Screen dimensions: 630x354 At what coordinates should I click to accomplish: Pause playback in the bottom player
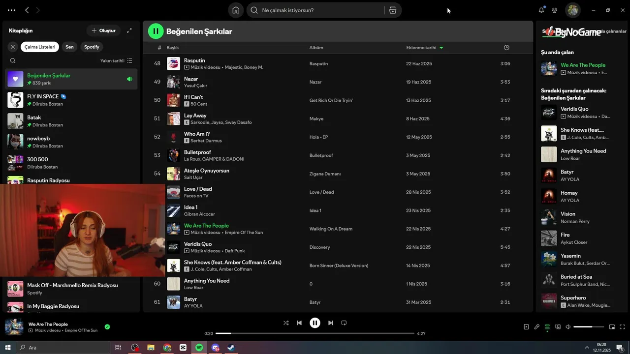point(315,323)
